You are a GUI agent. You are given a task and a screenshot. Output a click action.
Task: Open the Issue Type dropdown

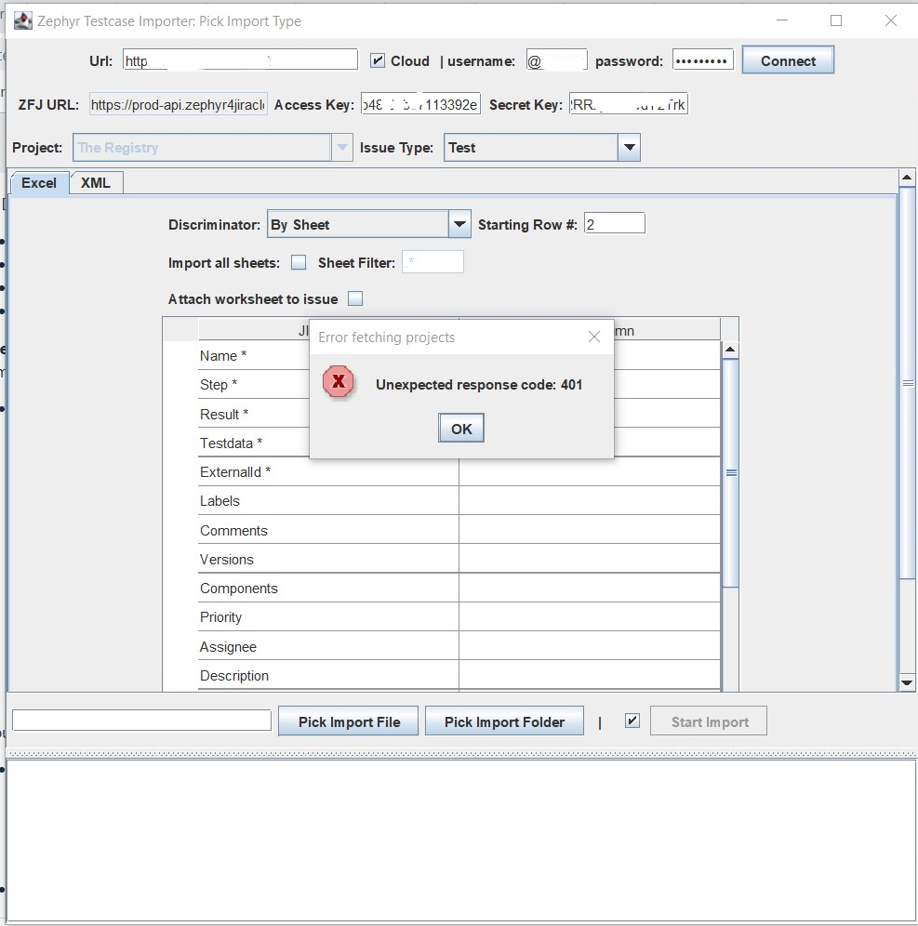click(630, 147)
